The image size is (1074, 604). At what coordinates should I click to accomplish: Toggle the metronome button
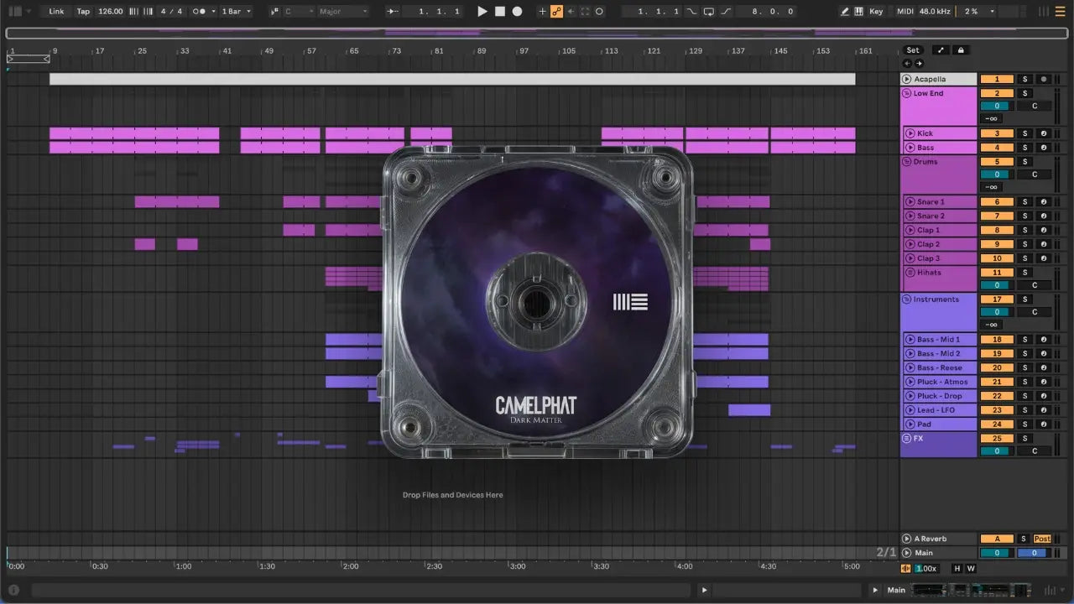point(200,12)
